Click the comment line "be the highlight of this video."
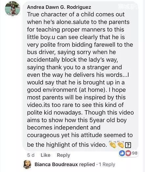Viewport: 145px width, 172px height. pos(67,145)
